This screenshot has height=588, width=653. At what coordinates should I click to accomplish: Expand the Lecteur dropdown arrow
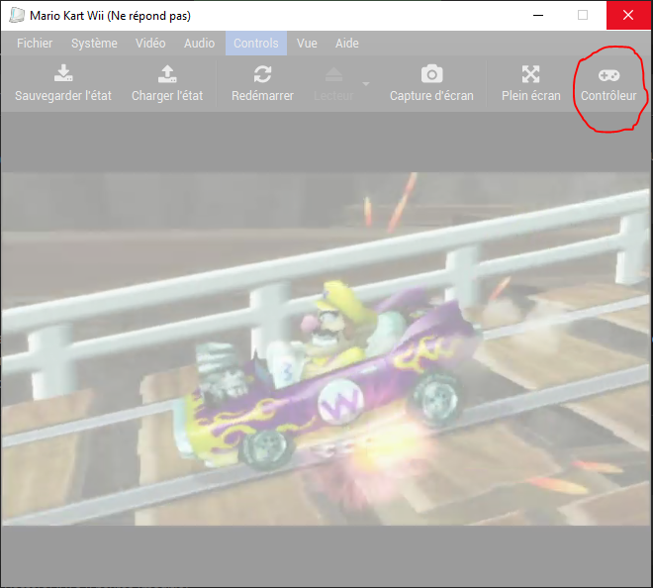pyautogui.click(x=366, y=84)
